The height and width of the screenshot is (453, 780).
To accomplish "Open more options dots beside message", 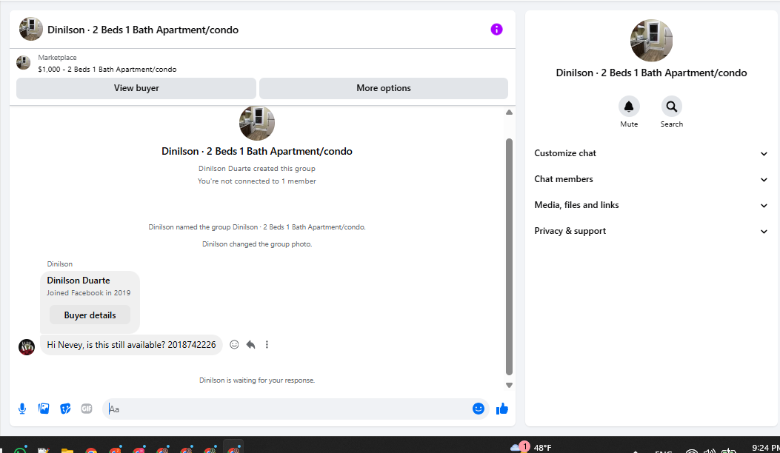I will coord(267,345).
